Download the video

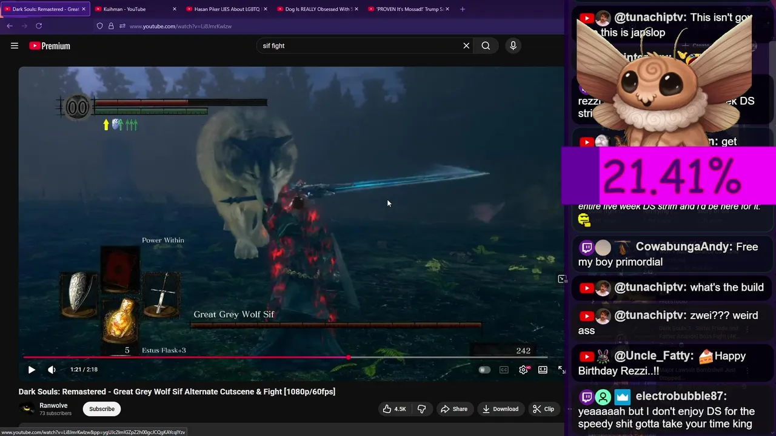tap(500, 409)
